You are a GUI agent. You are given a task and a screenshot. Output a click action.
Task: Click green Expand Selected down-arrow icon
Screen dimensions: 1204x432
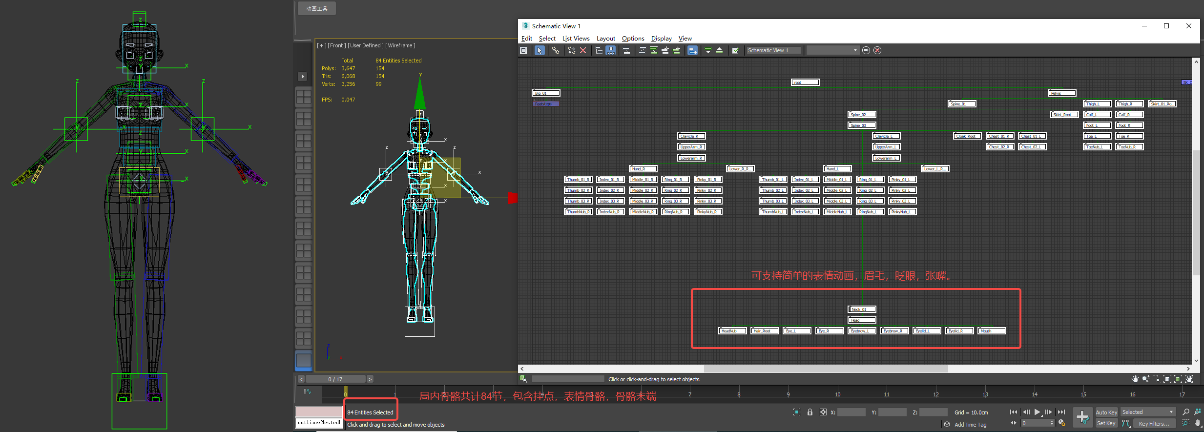pos(708,50)
